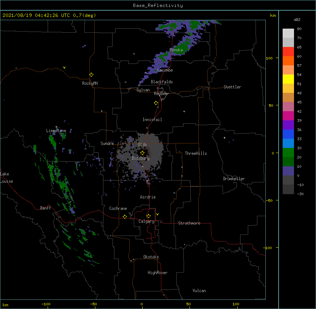Viewport: 316px width, 309px height.
Task: Click the 65 value label in dBZ legend
Action: 299,47
